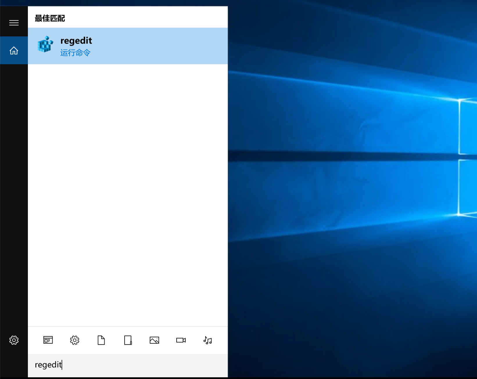Open search settings gear in left sidebar
The image size is (477, 379).
pos(14,340)
